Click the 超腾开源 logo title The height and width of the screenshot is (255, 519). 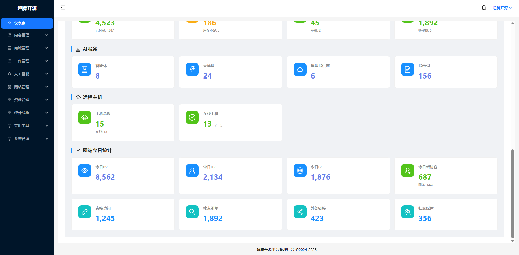coord(27,8)
